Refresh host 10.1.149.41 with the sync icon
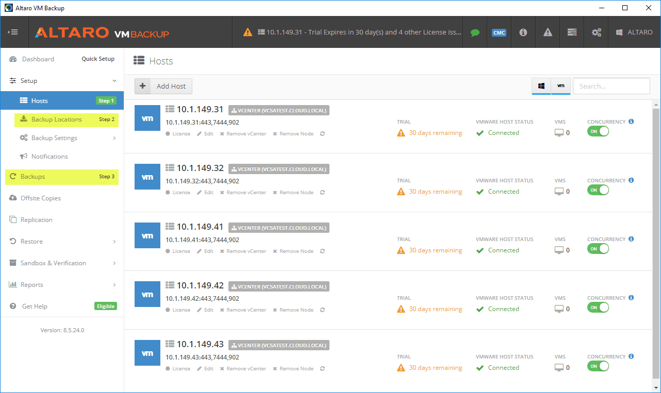This screenshot has height=393, width=661. point(322,251)
